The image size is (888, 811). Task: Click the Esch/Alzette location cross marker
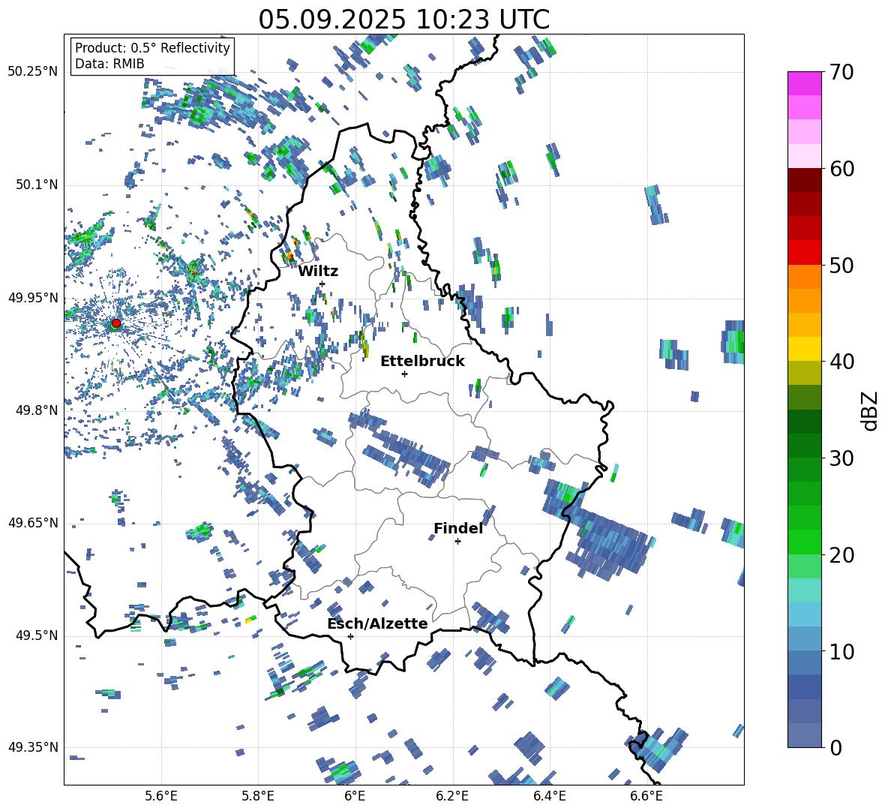point(350,636)
